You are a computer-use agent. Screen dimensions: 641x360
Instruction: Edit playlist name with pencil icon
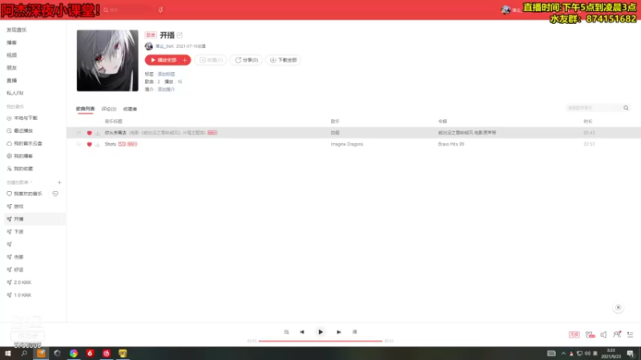(x=179, y=35)
